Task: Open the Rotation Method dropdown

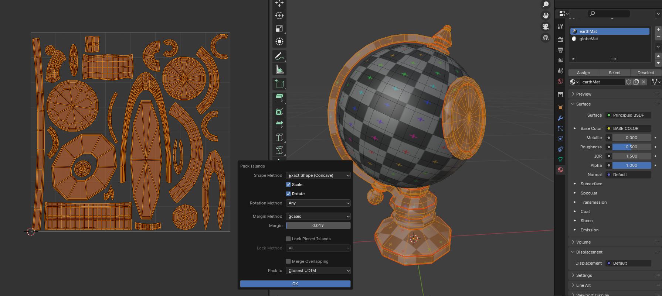Action: (x=318, y=203)
